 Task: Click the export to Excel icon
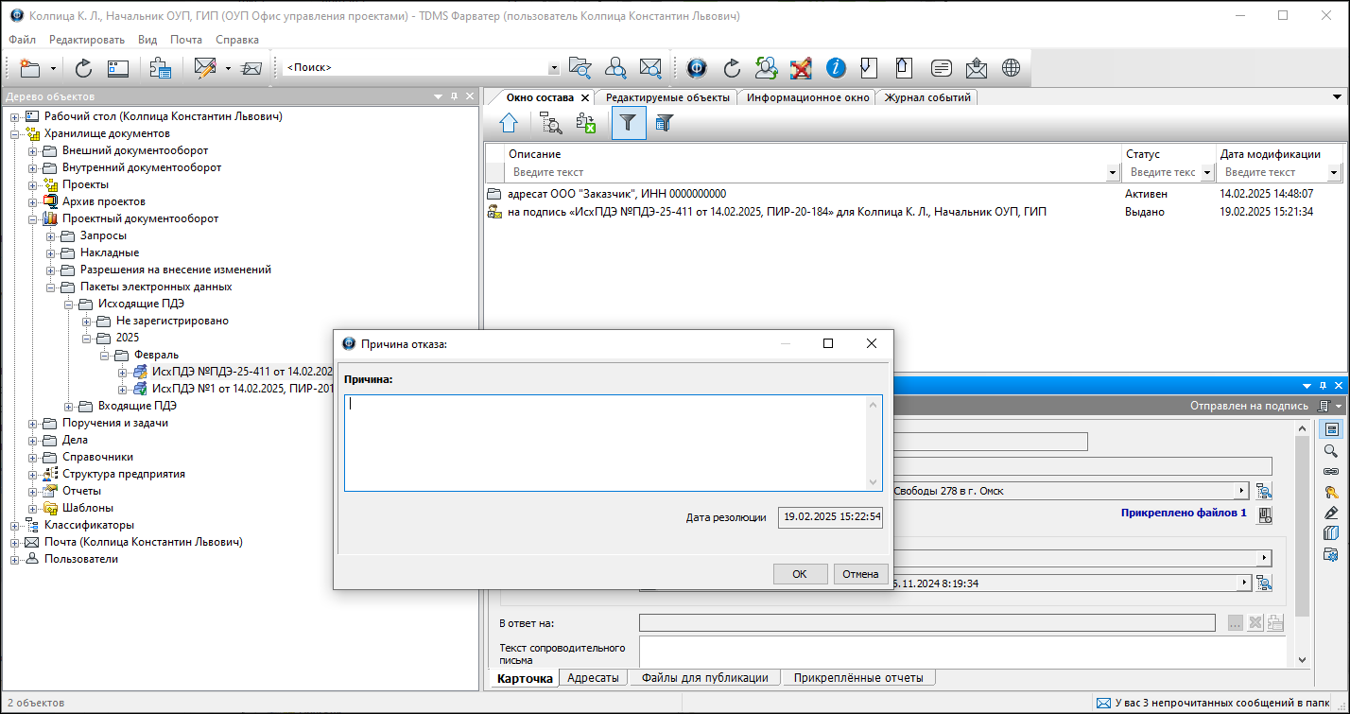click(x=586, y=123)
